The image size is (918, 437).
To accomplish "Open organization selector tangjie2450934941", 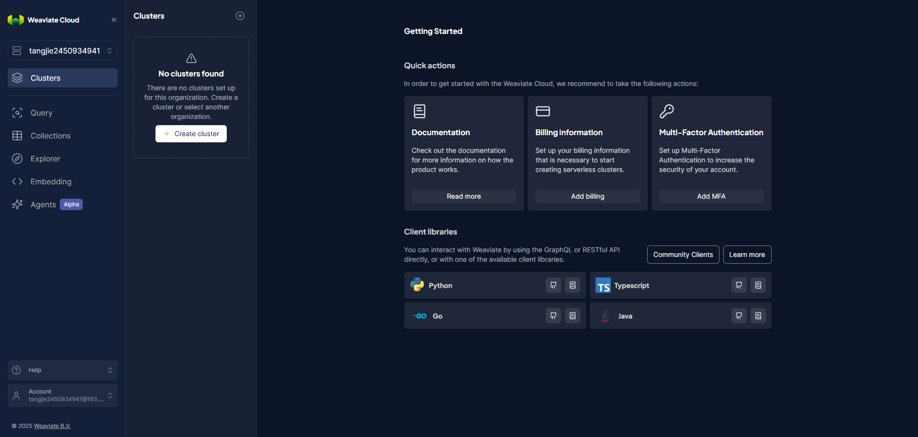I will click(63, 51).
